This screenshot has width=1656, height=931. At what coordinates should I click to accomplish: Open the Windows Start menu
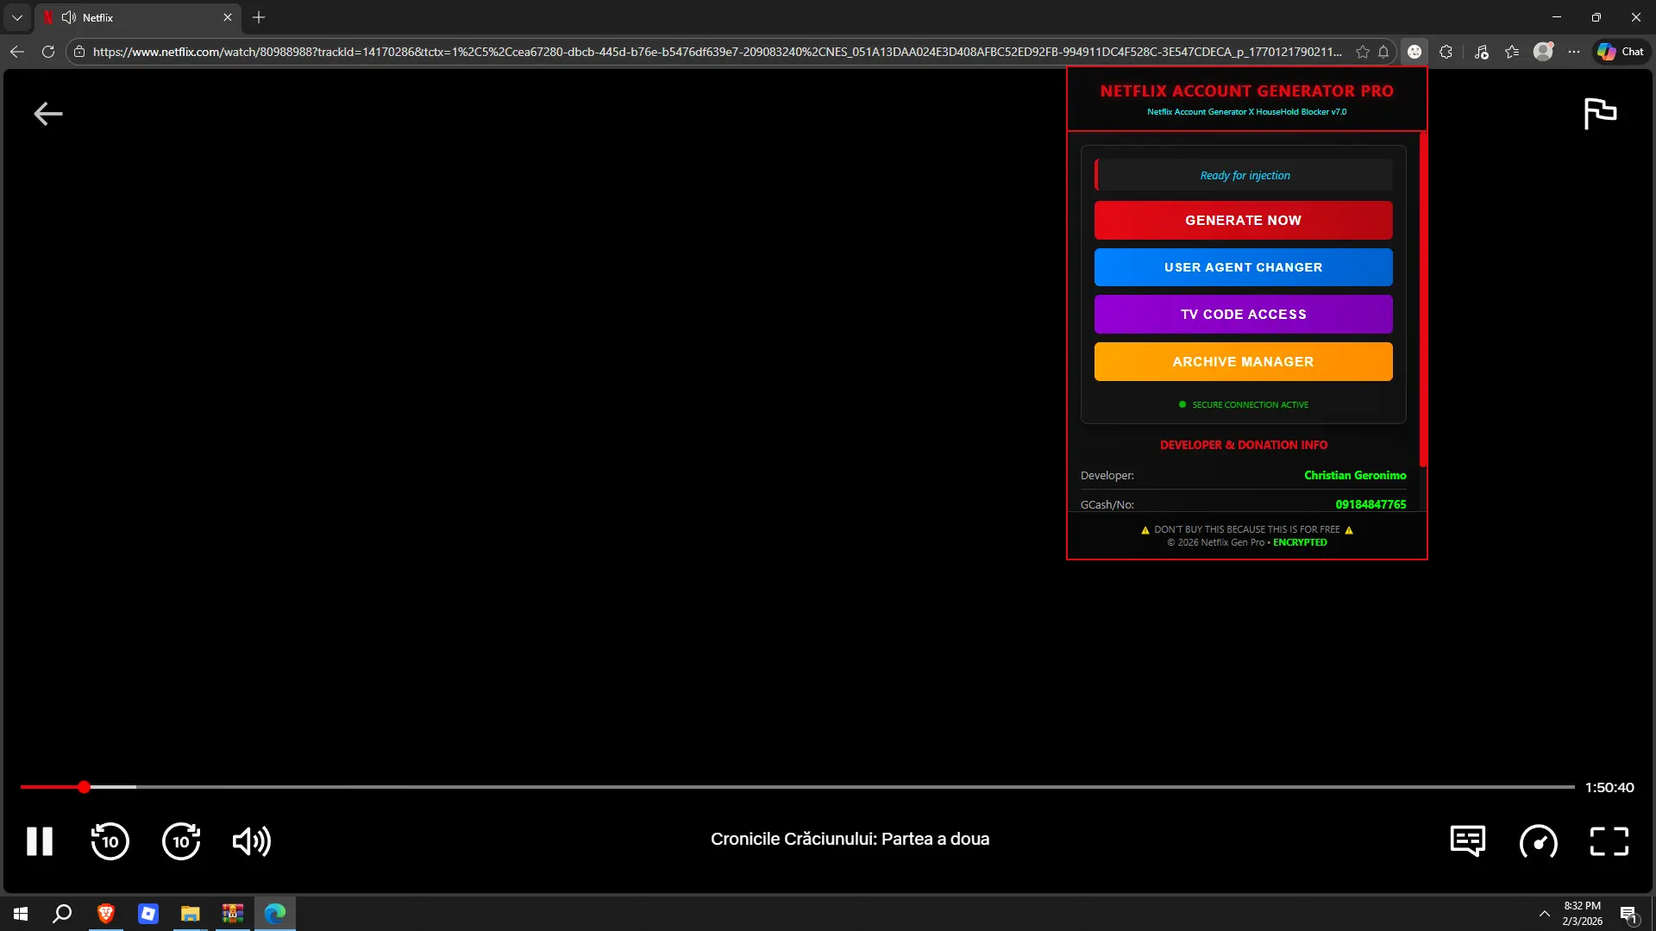[x=21, y=914]
